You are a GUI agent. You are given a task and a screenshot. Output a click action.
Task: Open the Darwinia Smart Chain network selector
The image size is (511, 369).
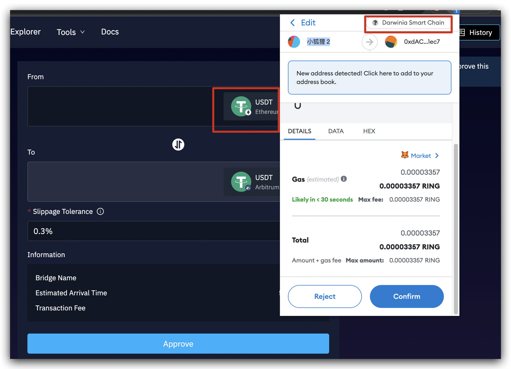pos(408,23)
